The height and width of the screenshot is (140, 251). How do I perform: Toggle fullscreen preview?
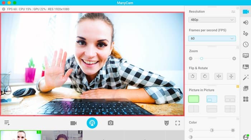pos(177,123)
